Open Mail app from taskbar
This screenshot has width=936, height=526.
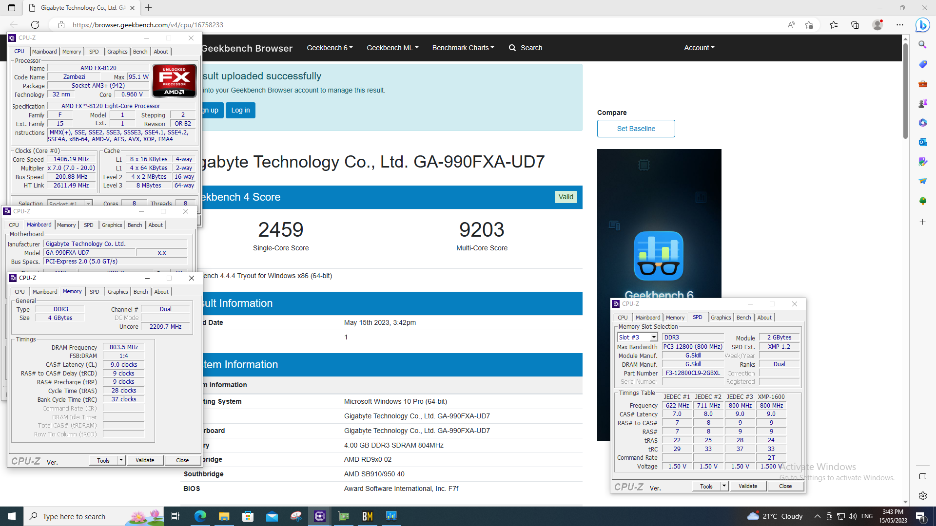[x=272, y=516]
